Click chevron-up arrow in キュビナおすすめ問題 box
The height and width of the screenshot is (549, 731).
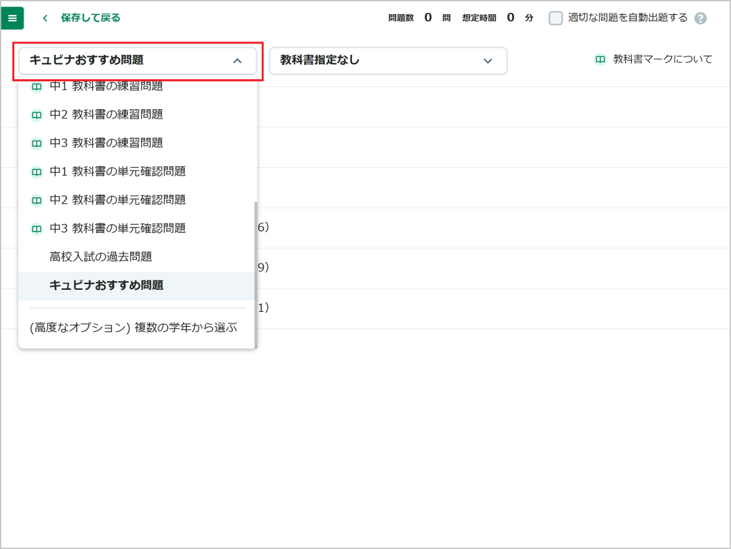[x=237, y=61]
